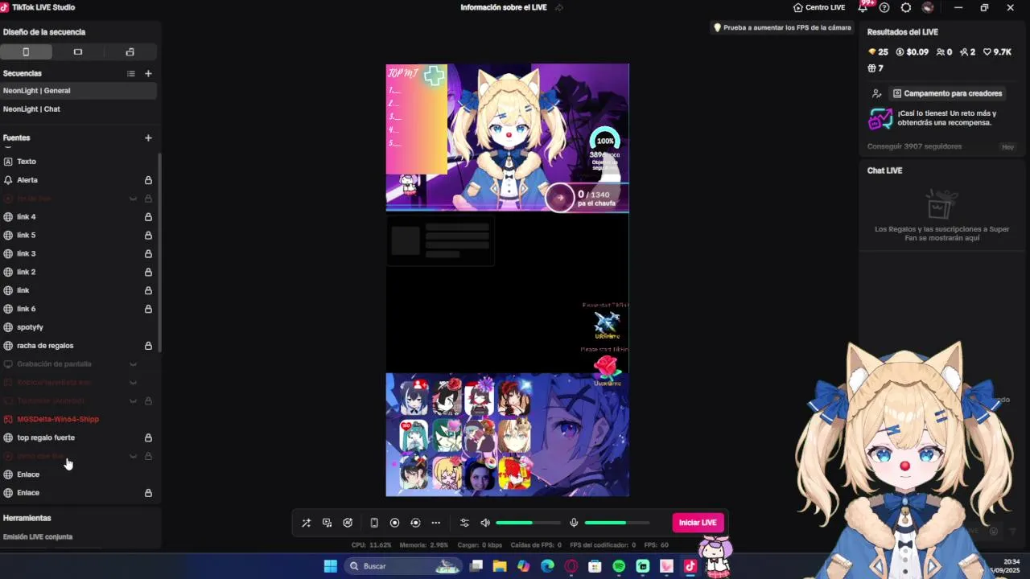Open Microsoft Edge from the taskbar
1030x579 pixels.
pyautogui.click(x=547, y=566)
